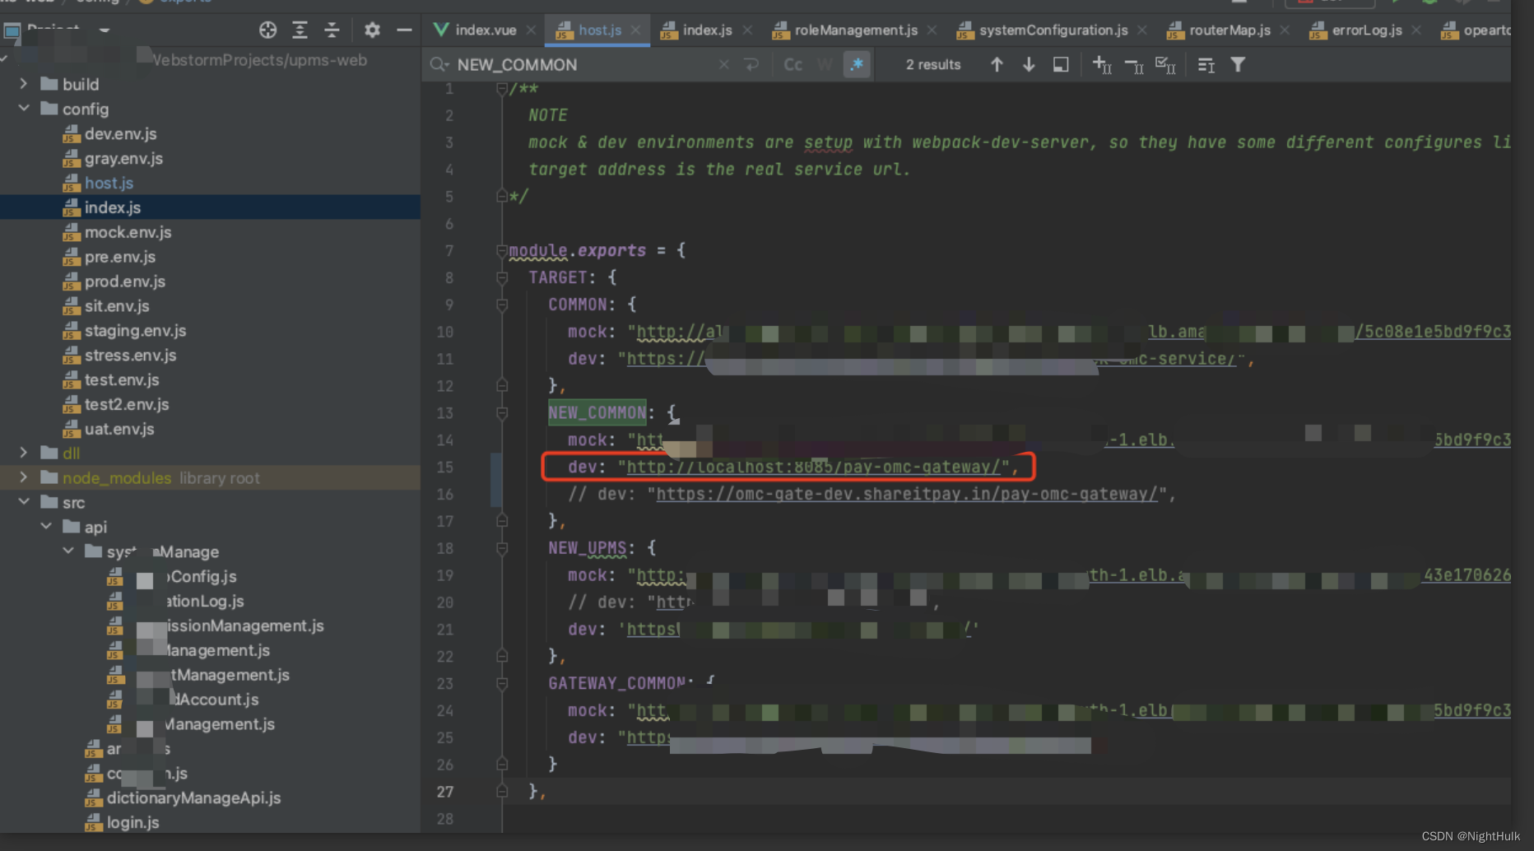
Task: Collapse the config folder
Action: point(23,109)
